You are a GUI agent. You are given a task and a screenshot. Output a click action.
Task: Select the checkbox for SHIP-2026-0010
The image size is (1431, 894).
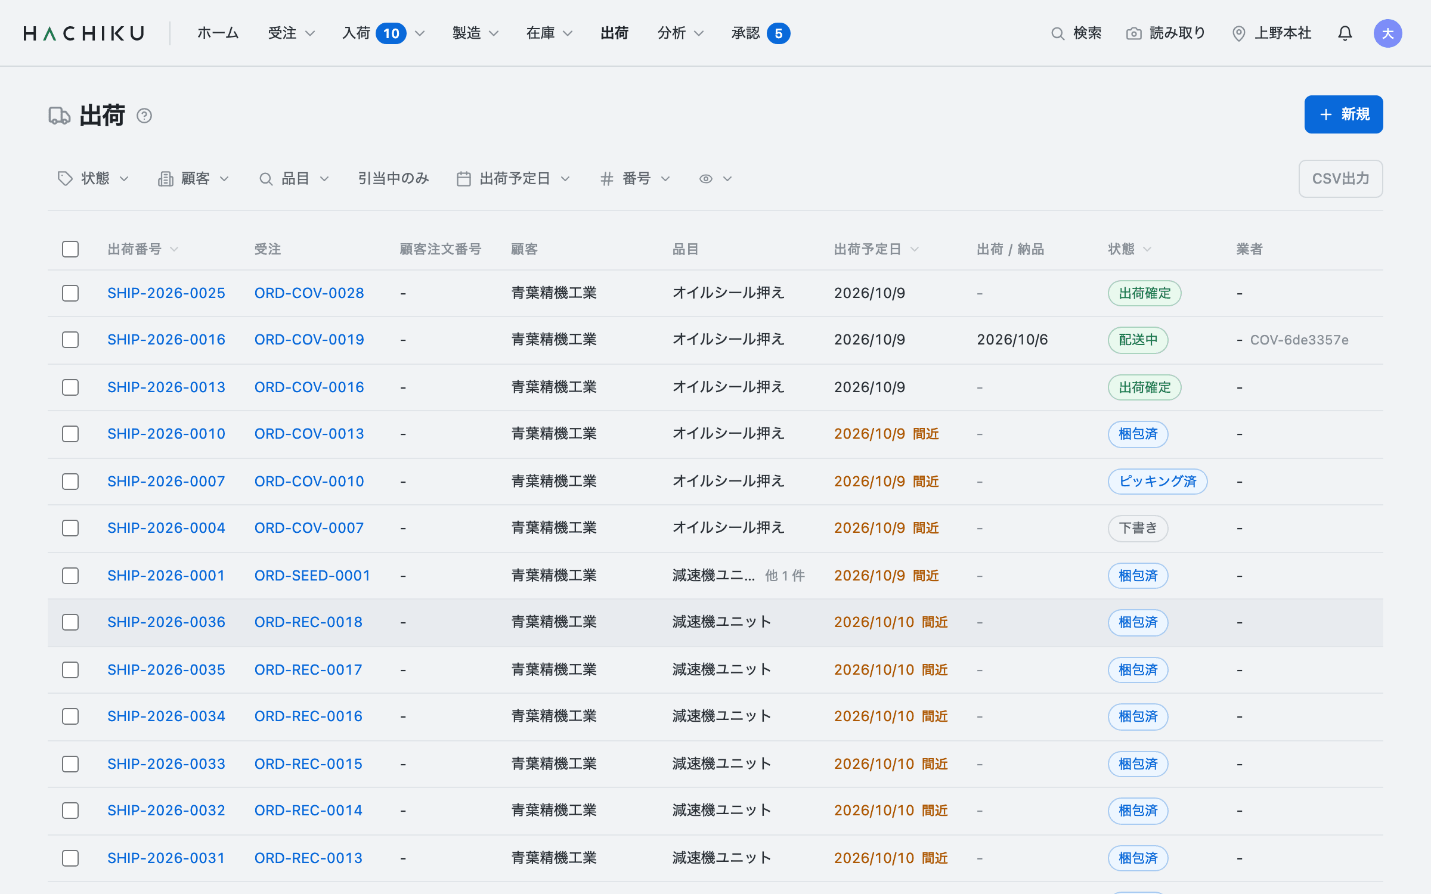point(70,434)
